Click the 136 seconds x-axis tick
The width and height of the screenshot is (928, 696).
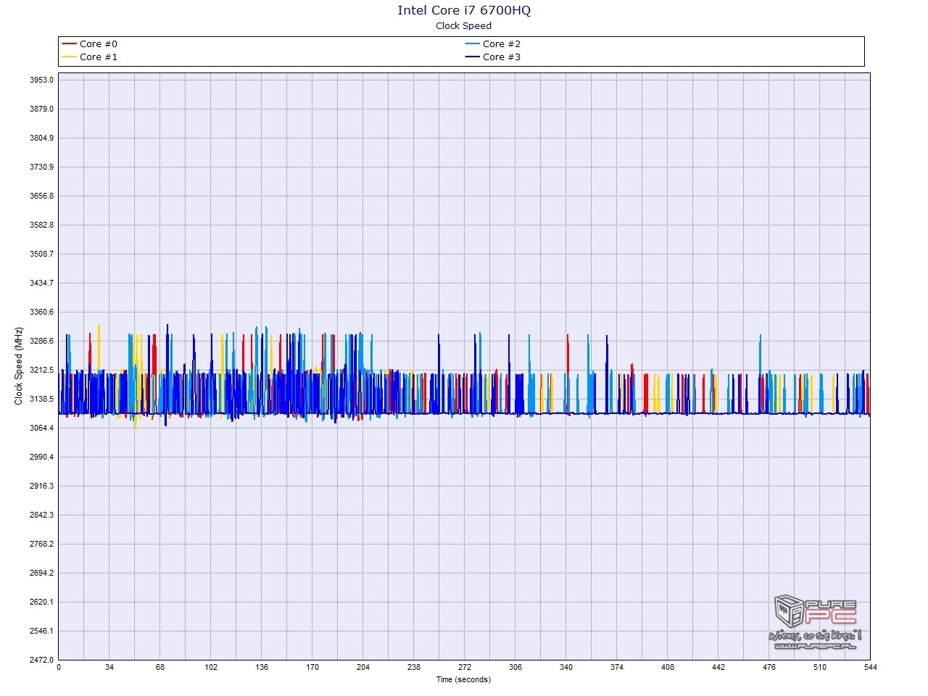coord(262,668)
